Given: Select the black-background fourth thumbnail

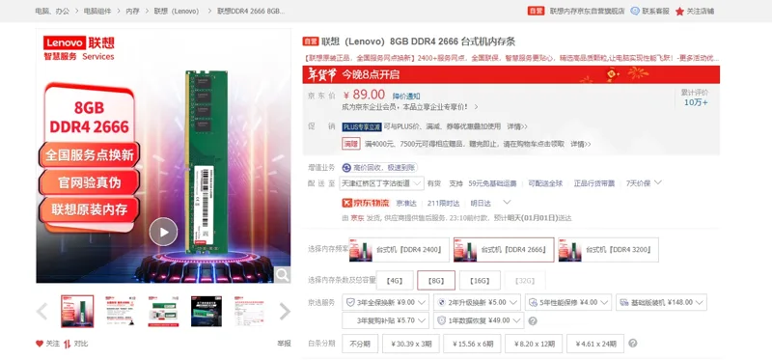Looking at the screenshot, I should click(x=207, y=311).
